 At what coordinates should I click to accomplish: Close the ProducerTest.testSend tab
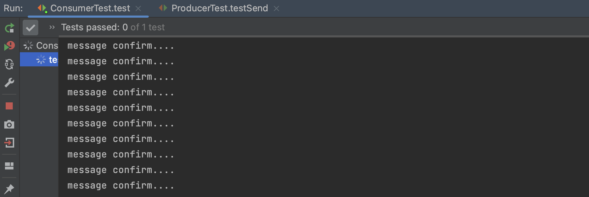pyautogui.click(x=276, y=8)
